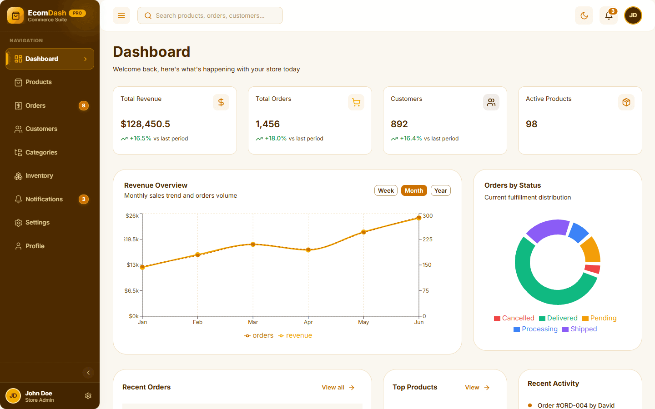The image size is (655, 409).
Task: Toggle the hamburger menu button
Action: (x=121, y=15)
